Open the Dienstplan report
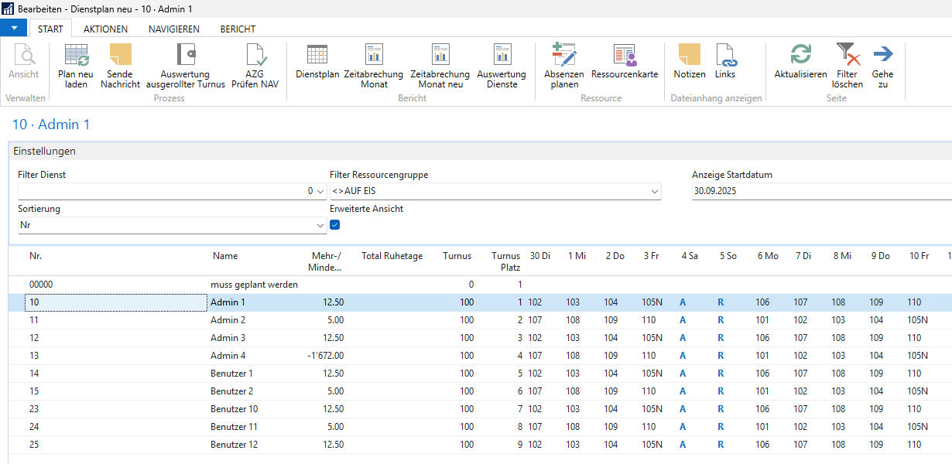Screen dimensions: 952x464 317,56
